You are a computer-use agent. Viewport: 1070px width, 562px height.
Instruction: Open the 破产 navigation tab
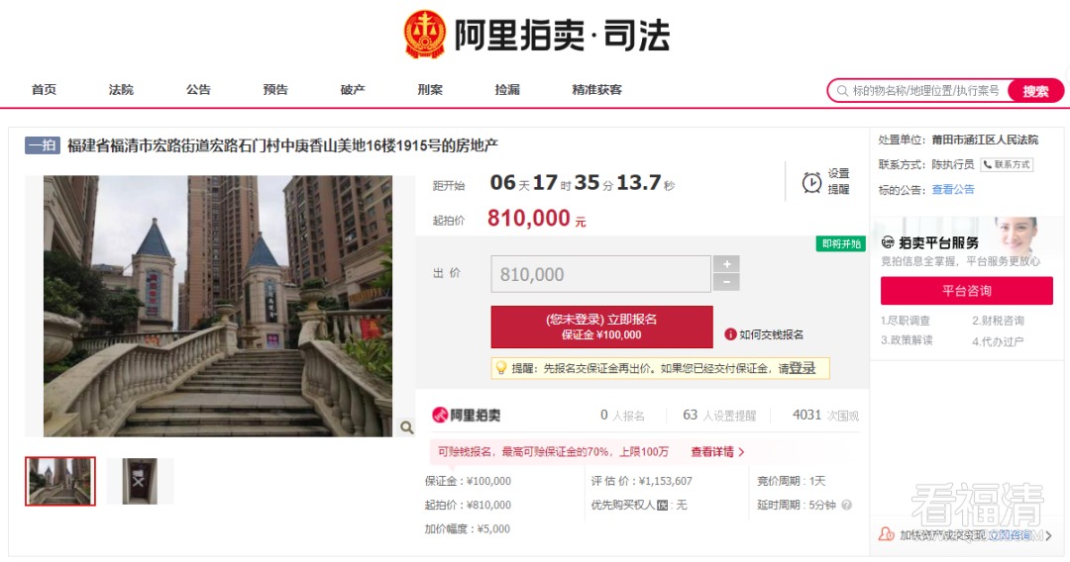pyautogui.click(x=353, y=89)
